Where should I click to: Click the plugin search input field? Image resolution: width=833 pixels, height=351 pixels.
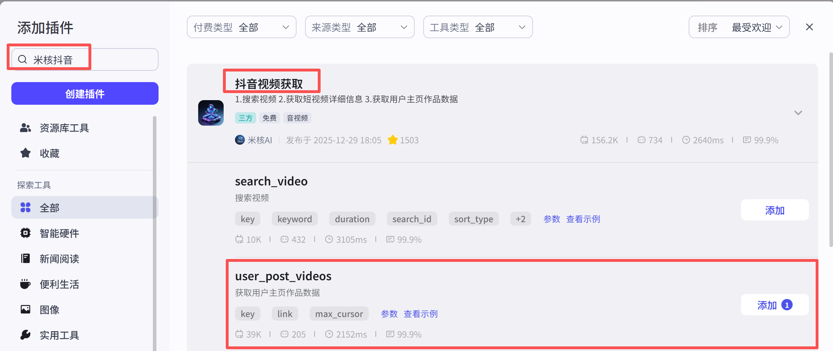tap(85, 59)
